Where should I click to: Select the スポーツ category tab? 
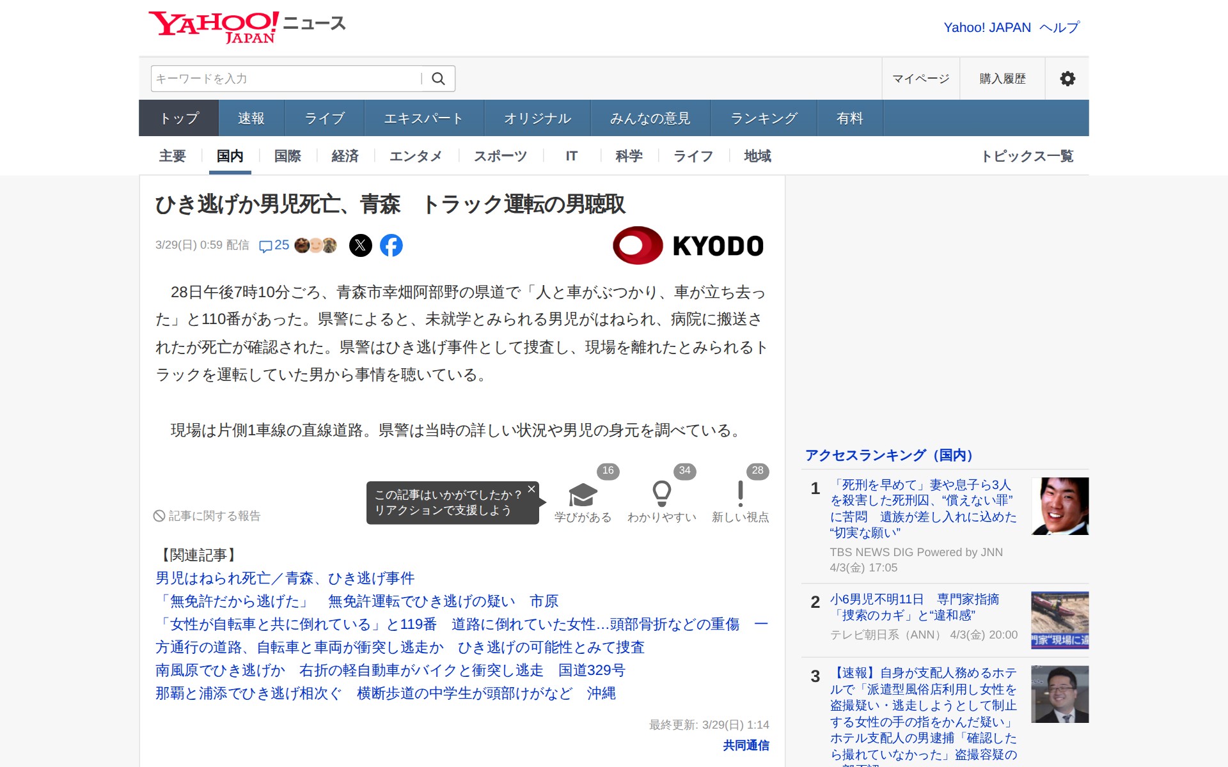(x=500, y=156)
